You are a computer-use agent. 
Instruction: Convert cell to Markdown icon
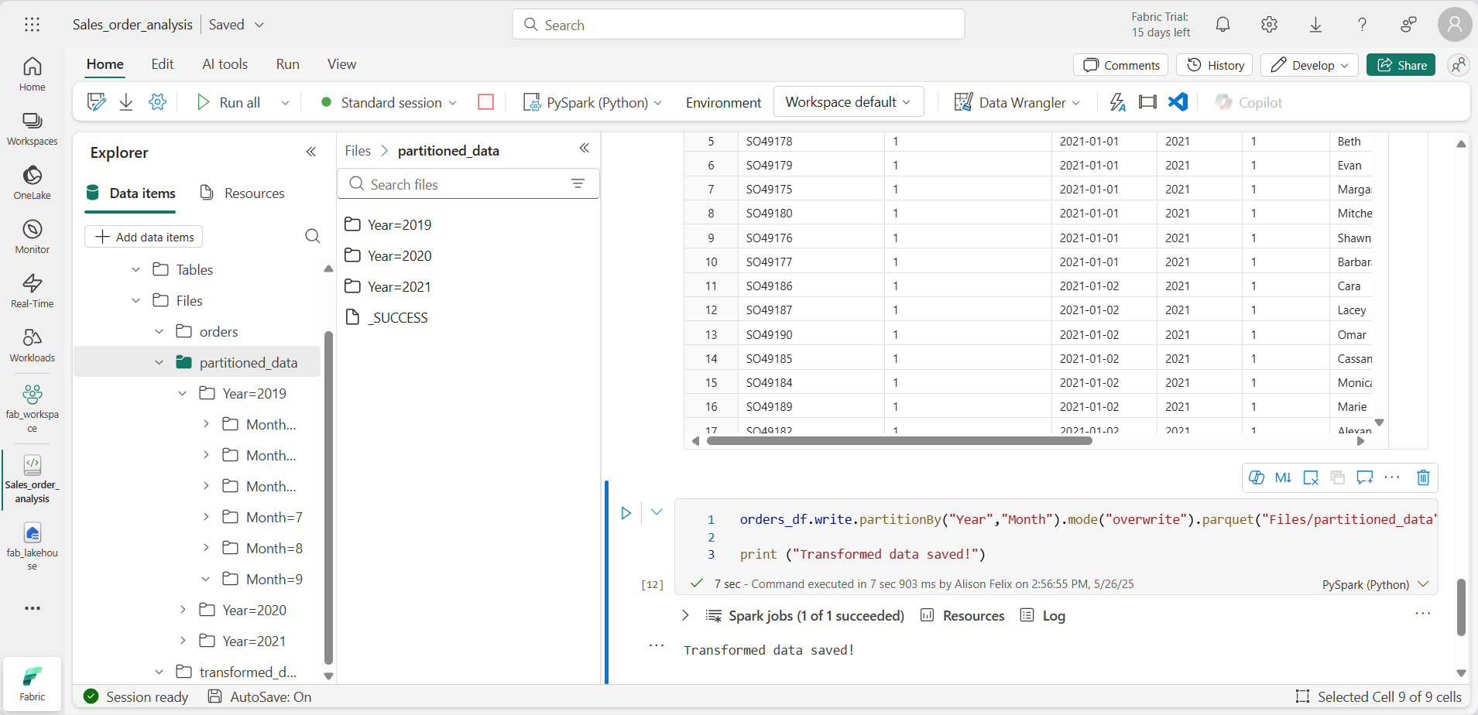tap(1283, 477)
